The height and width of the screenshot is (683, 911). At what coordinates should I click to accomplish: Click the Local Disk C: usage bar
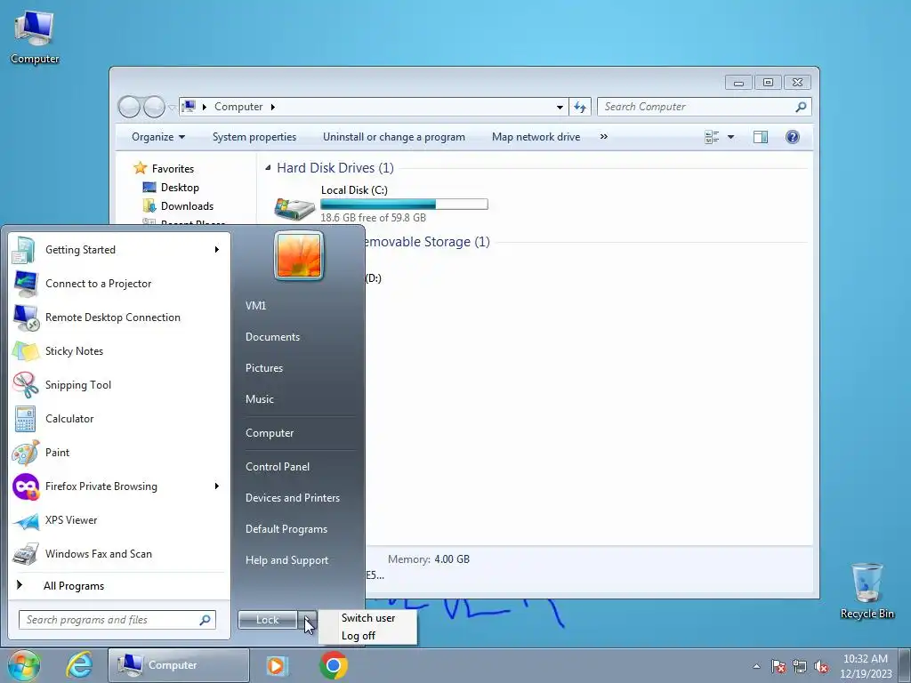tap(404, 204)
